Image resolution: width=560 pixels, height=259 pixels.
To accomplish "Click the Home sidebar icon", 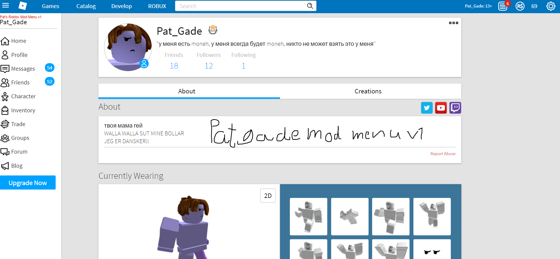I will [x=5, y=41].
